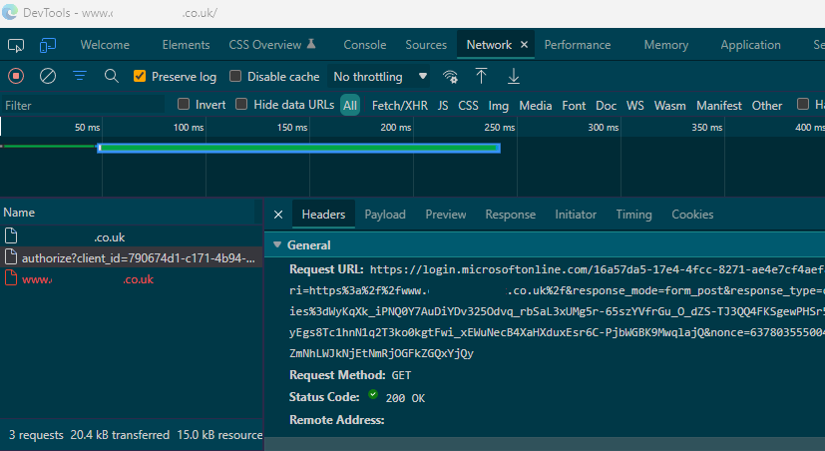Image resolution: width=825 pixels, height=451 pixels.
Task: Open the Application tab
Action: tap(750, 45)
